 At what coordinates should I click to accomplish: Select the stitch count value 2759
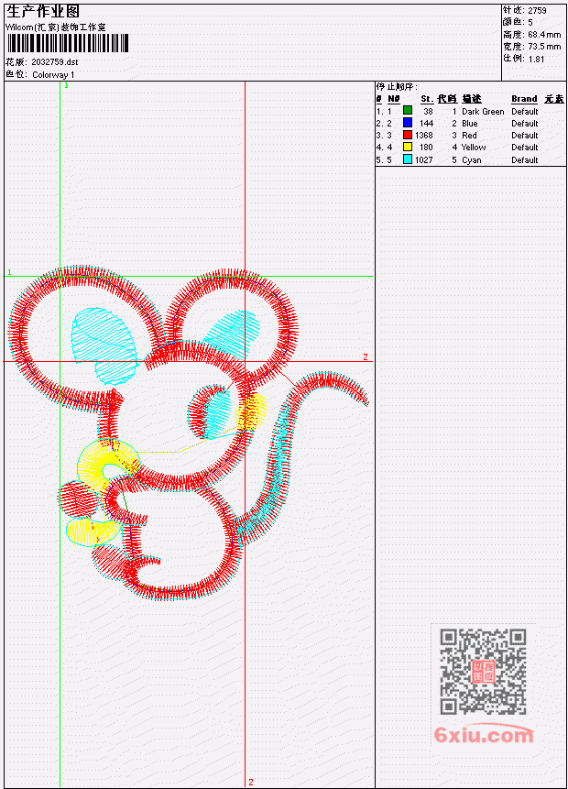[537, 11]
